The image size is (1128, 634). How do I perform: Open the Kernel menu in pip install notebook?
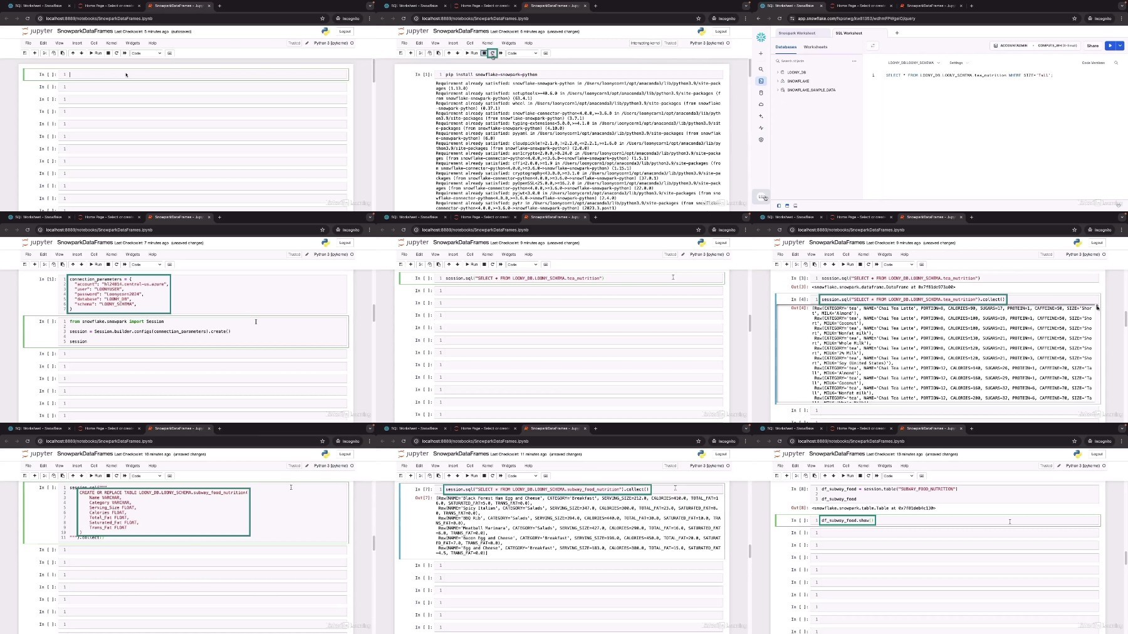pyautogui.click(x=488, y=43)
